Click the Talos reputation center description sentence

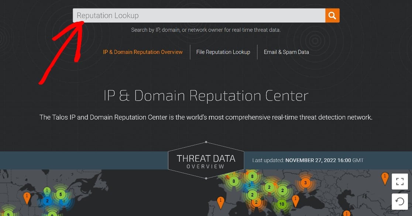pos(206,117)
